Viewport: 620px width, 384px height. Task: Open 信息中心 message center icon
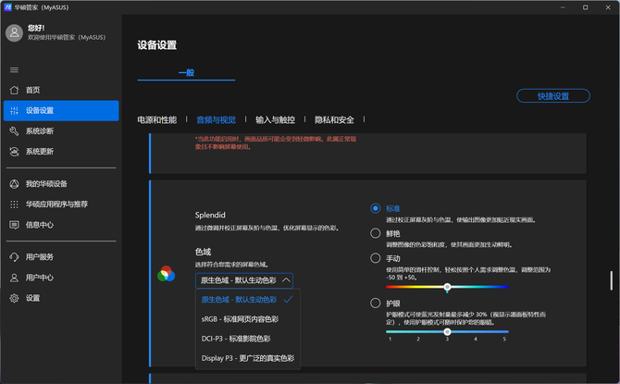point(14,224)
